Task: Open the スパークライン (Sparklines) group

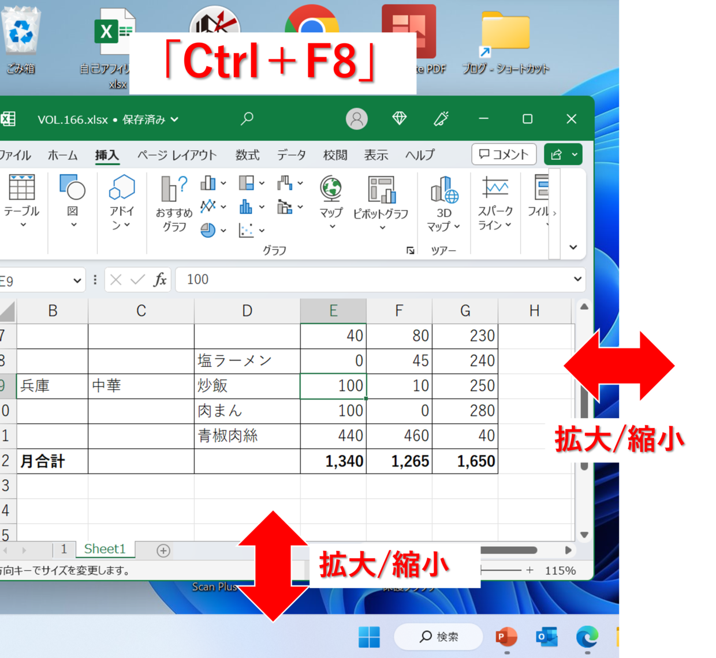Action: tap(495, 203)
